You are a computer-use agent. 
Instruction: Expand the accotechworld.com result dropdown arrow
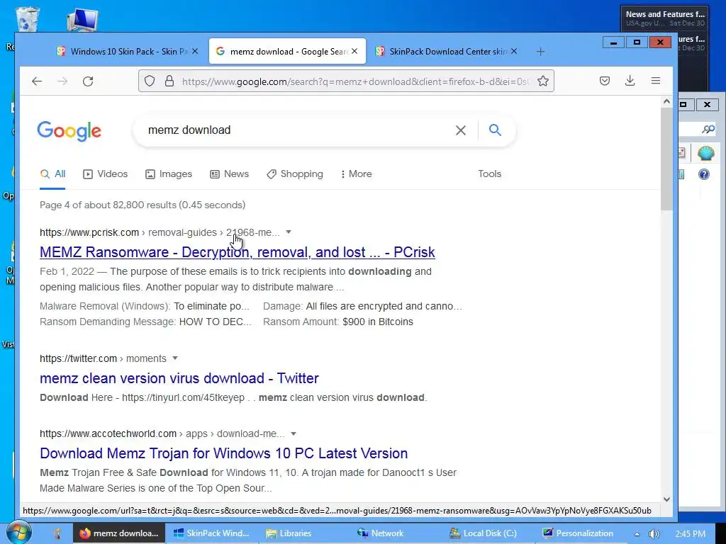(x=293, y=433)
